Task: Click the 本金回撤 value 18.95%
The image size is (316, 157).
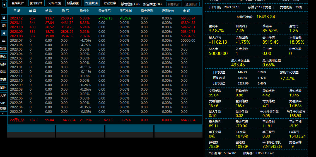Action: pyautogui.click(x=297, y=42)
